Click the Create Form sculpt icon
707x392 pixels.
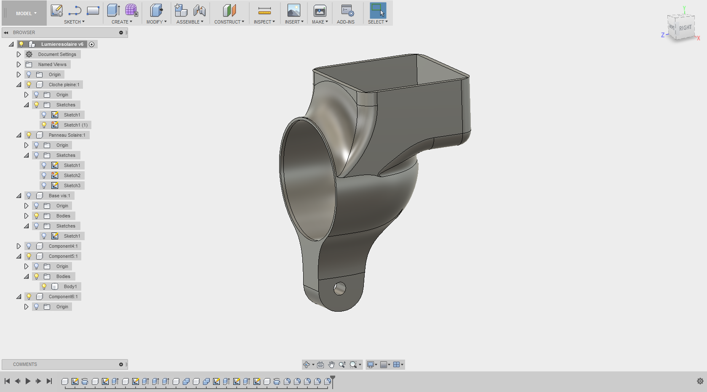pos(131,11)
